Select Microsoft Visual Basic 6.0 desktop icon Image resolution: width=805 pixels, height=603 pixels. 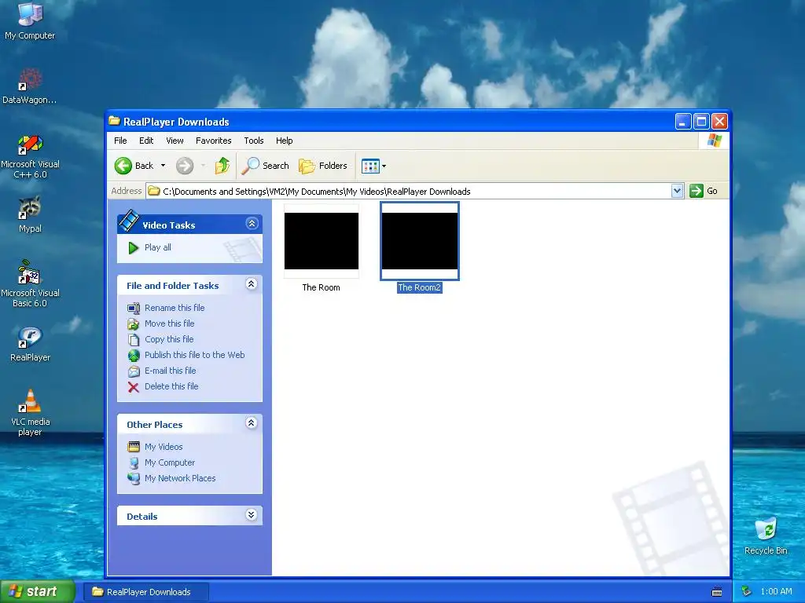[x=30, y=284]
